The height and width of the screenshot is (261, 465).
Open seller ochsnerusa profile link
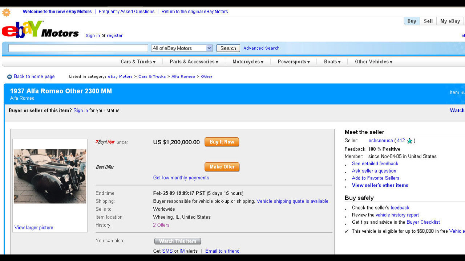(381, 141)
